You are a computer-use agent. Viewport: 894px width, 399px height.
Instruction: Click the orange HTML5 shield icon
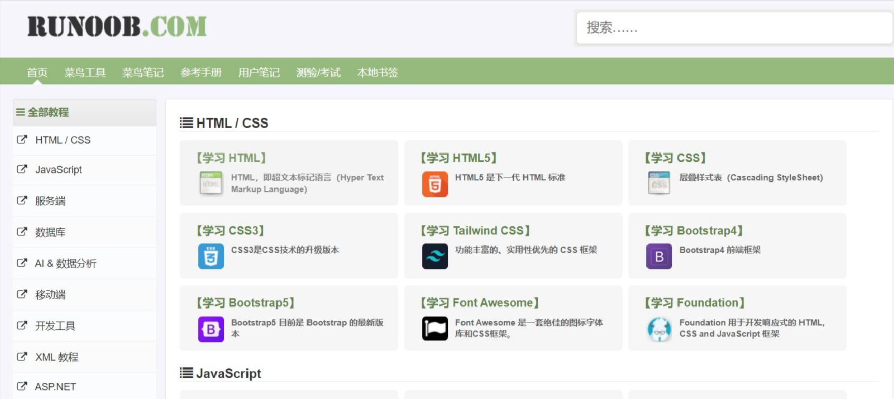tap(435, 183)
